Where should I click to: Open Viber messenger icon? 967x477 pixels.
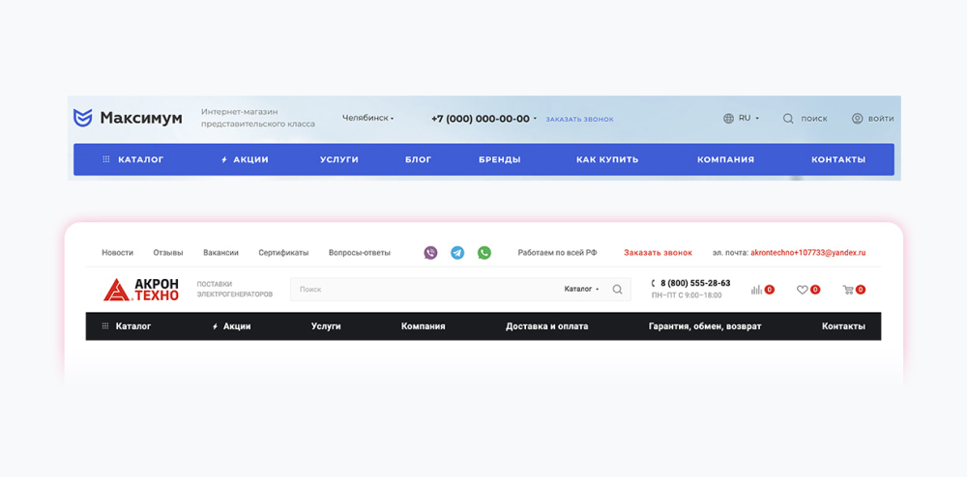pyautogui.click(x=430, y=252)
